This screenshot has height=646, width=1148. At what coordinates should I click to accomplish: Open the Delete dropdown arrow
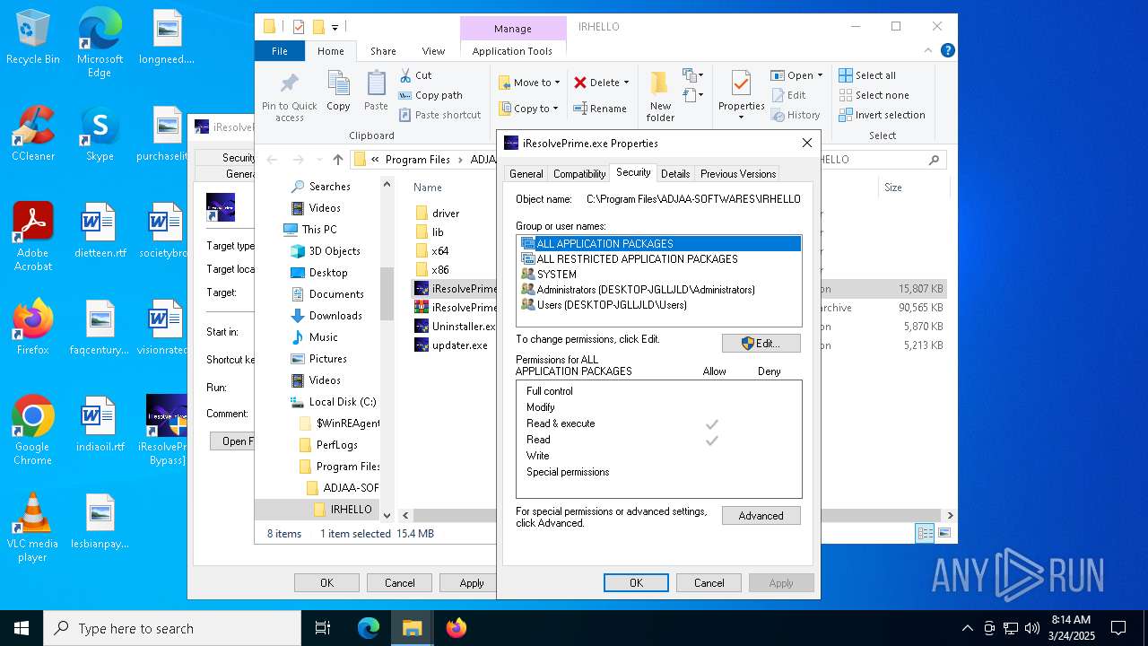626,83
